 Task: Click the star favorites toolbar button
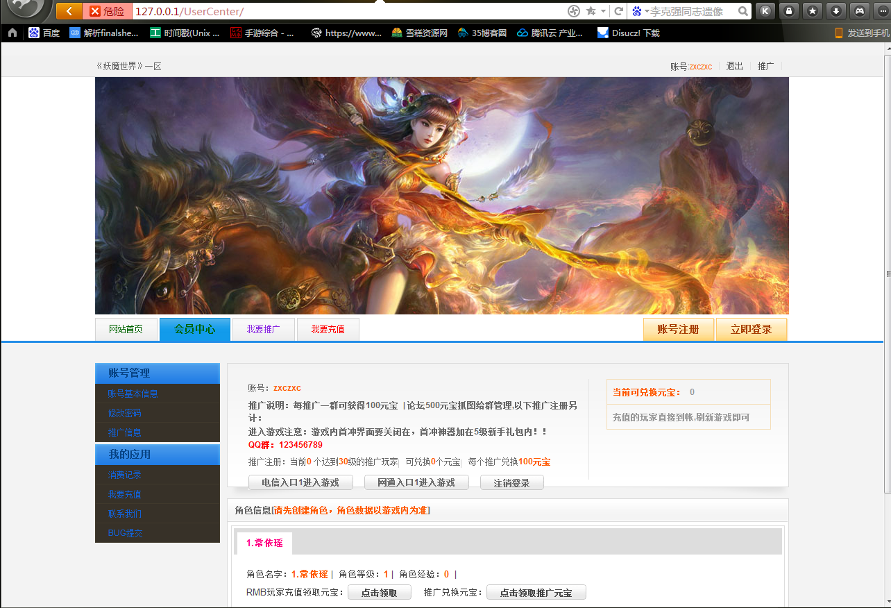813,11
